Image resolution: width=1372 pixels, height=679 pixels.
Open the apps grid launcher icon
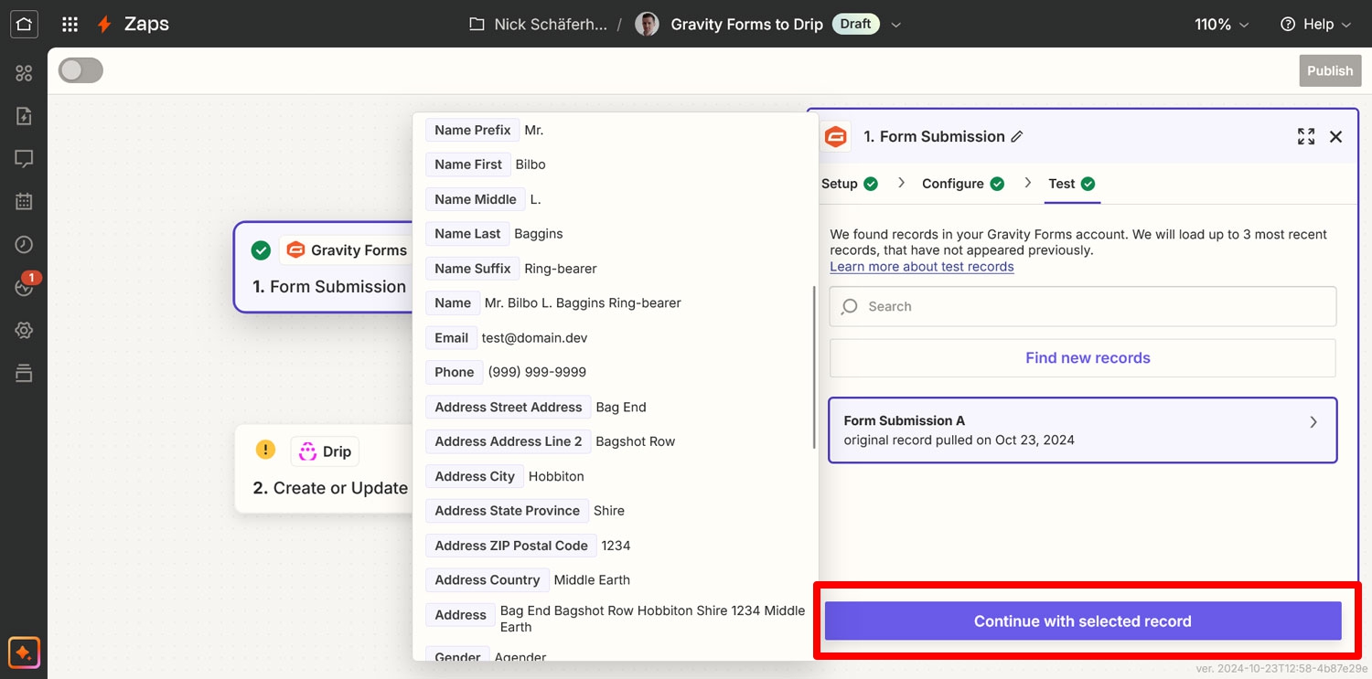point(70,25)
